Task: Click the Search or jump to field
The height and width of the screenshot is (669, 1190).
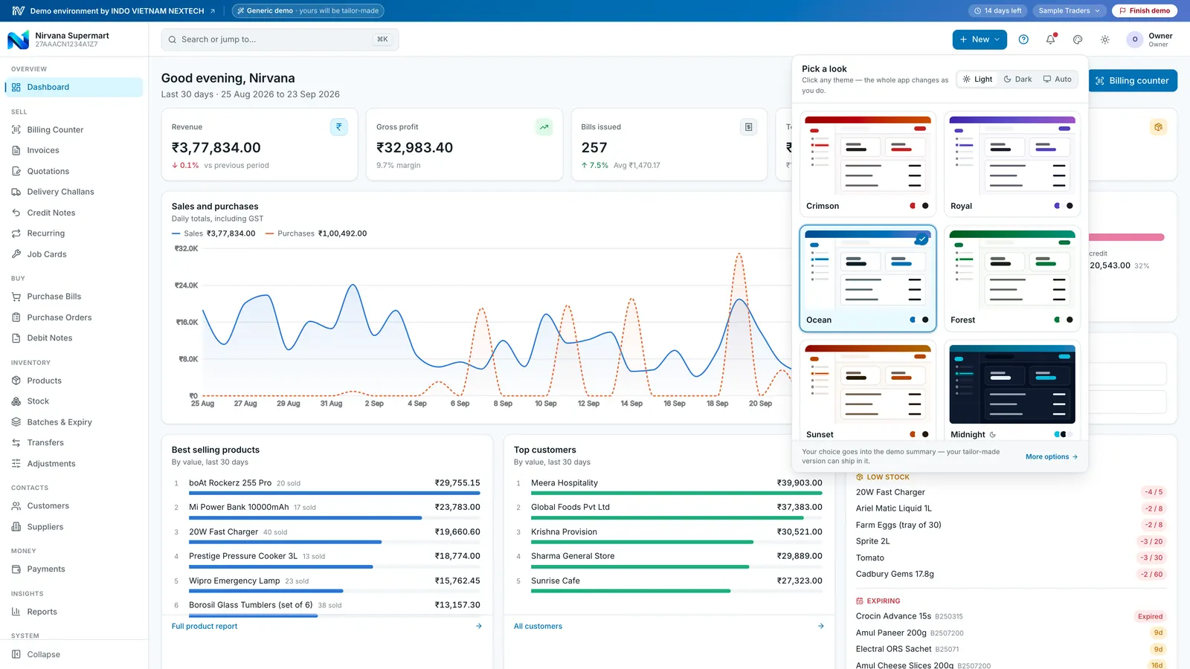Action: 280,39
